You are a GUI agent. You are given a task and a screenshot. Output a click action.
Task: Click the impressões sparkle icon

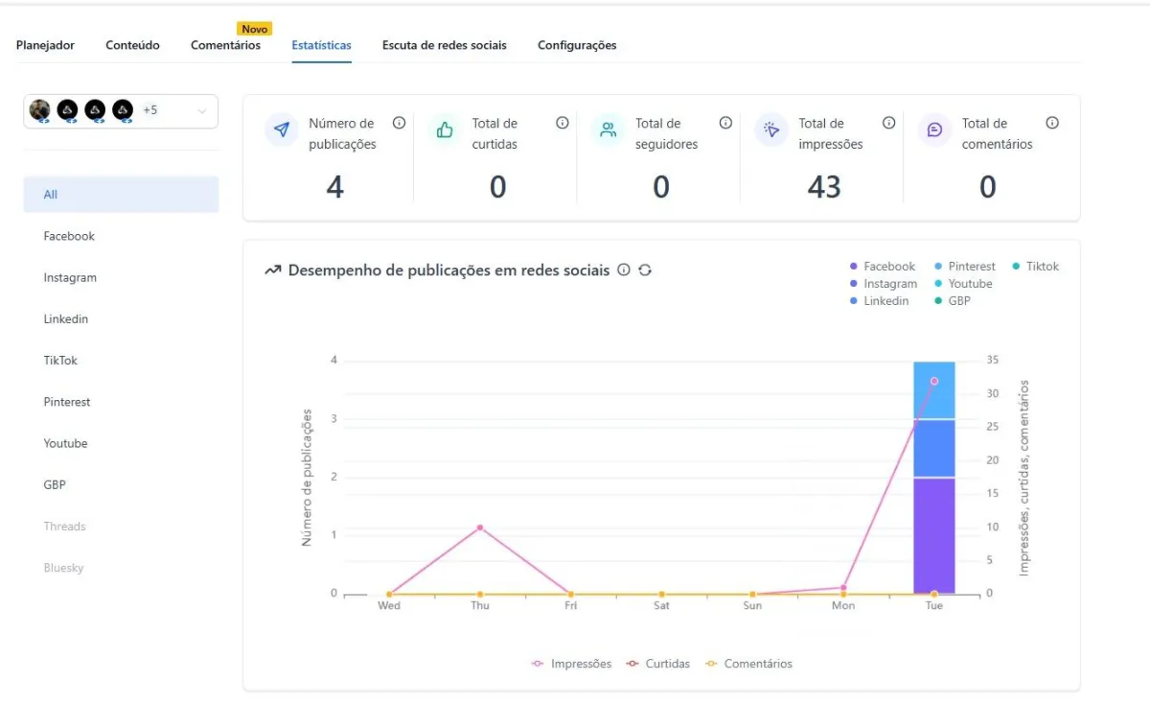pyautogui.click(x=770, y=129)
